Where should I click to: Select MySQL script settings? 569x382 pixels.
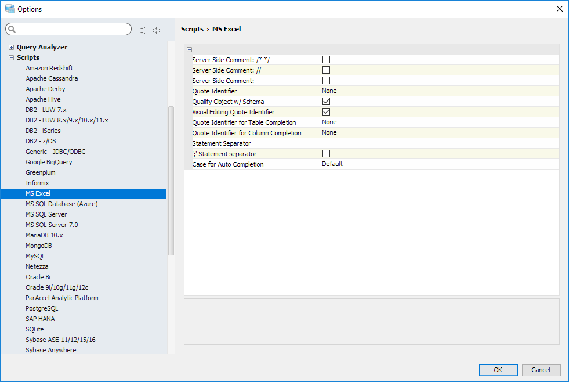point(35,256)
